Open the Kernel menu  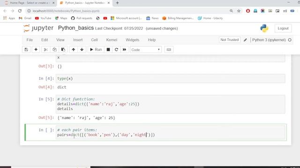[x=112, y=40]
